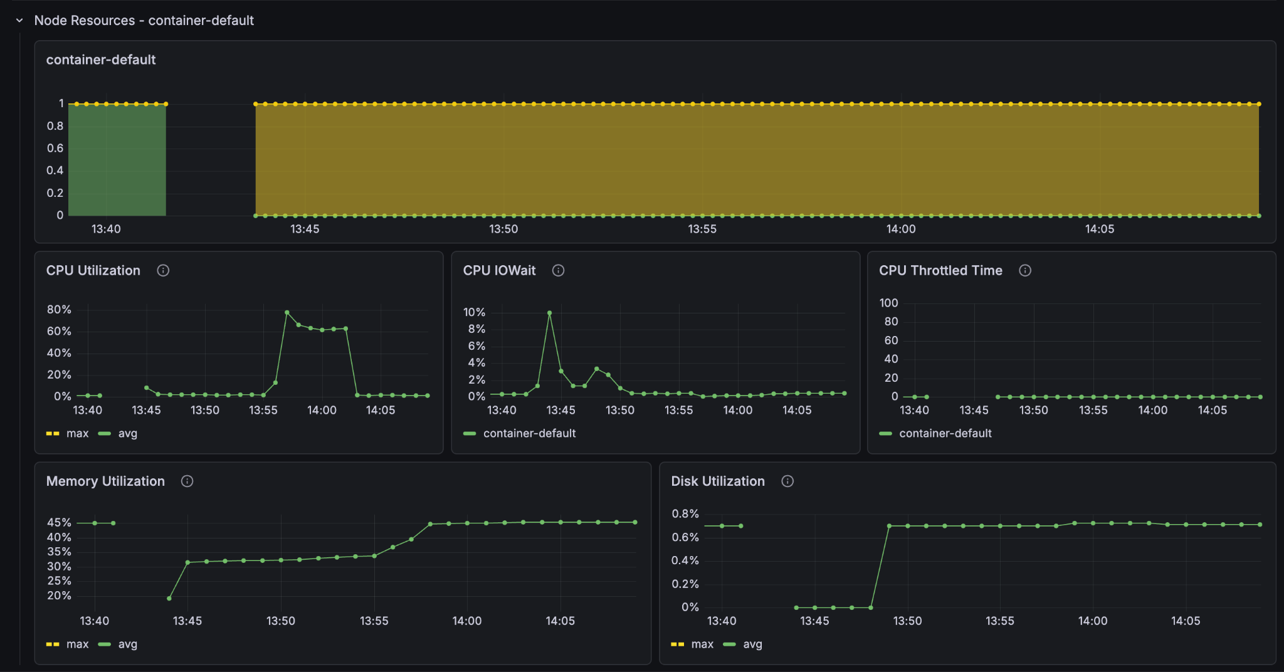Screen dimensions: 1284x672
Task: Show the Memory Utilization panel description
Action: coord(186,481)
